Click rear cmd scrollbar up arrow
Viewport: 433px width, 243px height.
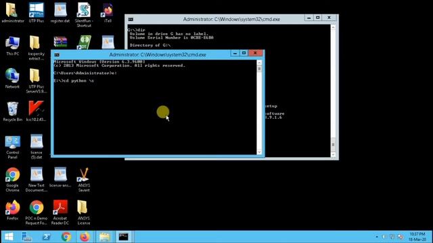tap(333, 27)
